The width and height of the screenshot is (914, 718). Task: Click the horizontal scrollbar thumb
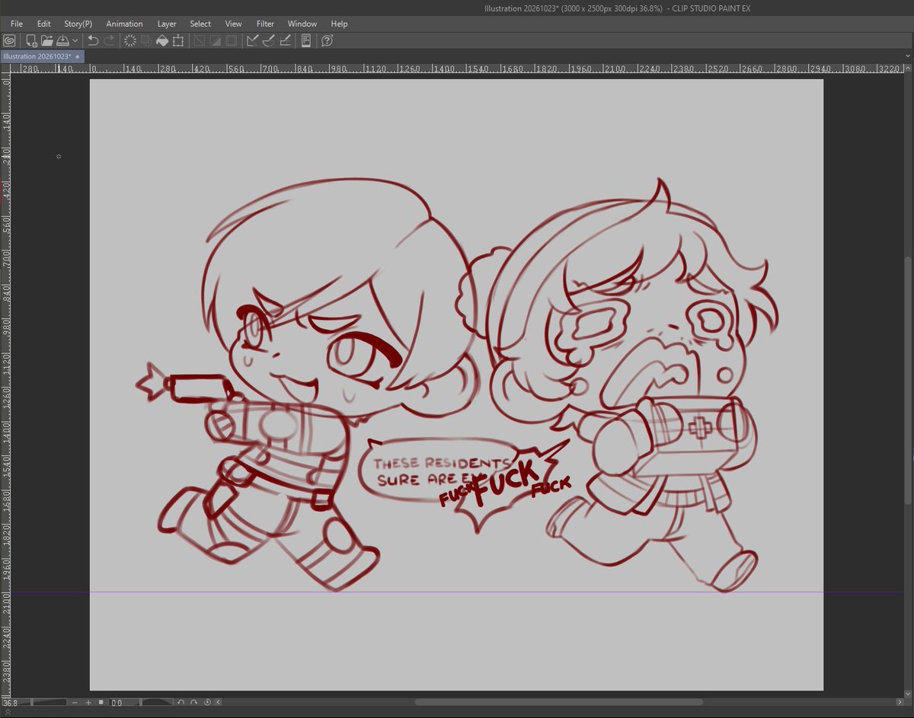pyautogui.click(x=559, y=703)
